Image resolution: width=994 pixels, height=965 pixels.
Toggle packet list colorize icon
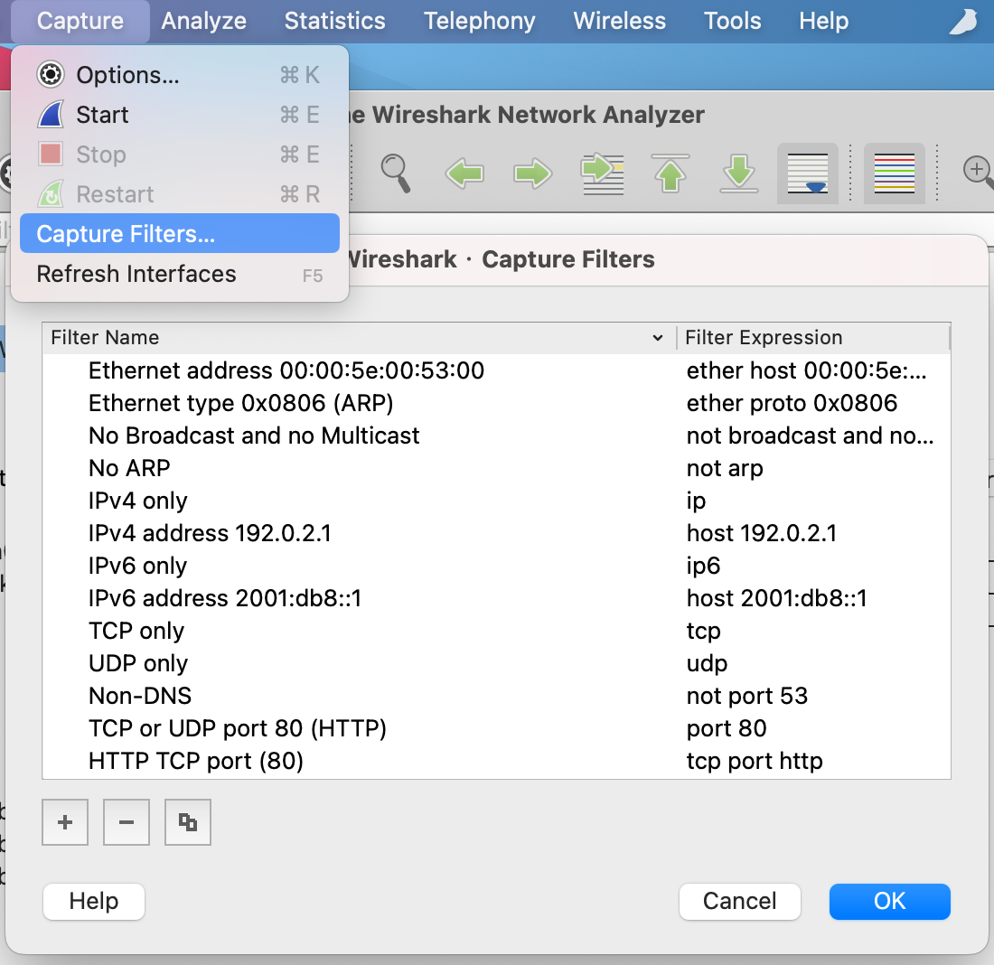[x=894, y=173]
